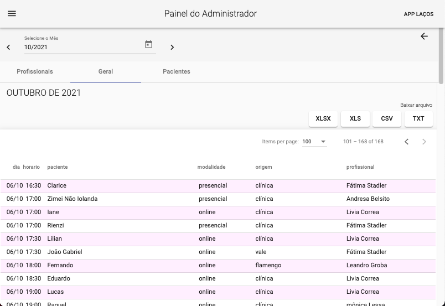The height and width of the screenshot is (306, 445).
Task: Click the OUTUBRO DE 2021 heading
Action: click(44, 93)
